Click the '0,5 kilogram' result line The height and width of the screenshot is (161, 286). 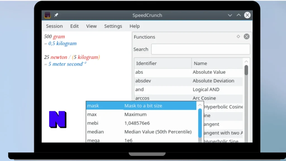tap(60, 43)
